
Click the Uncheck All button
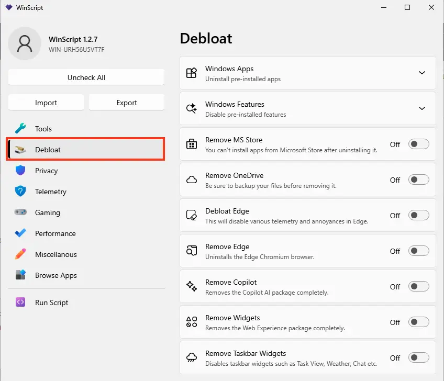click(86, 77)
